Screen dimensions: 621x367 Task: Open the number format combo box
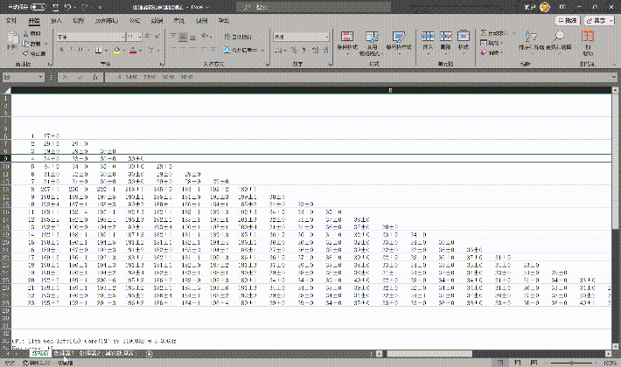pyautogui.click(x=302, y=37)
